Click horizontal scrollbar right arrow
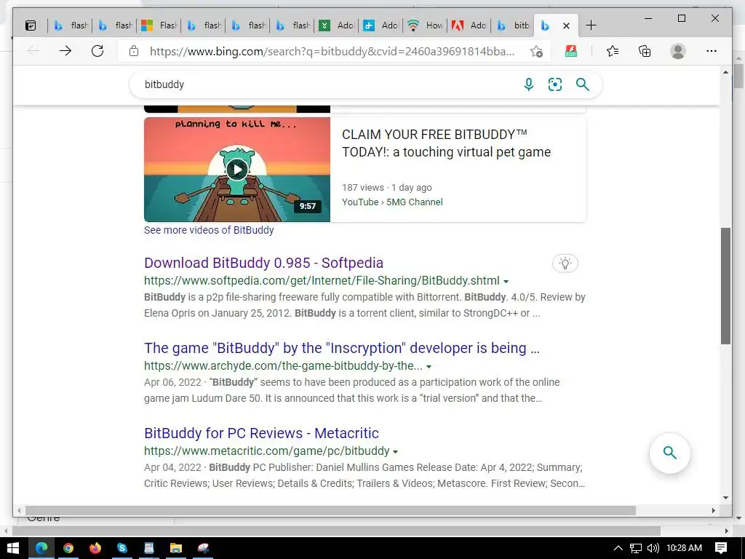745x559 pixels. click(x=713, y=510)
